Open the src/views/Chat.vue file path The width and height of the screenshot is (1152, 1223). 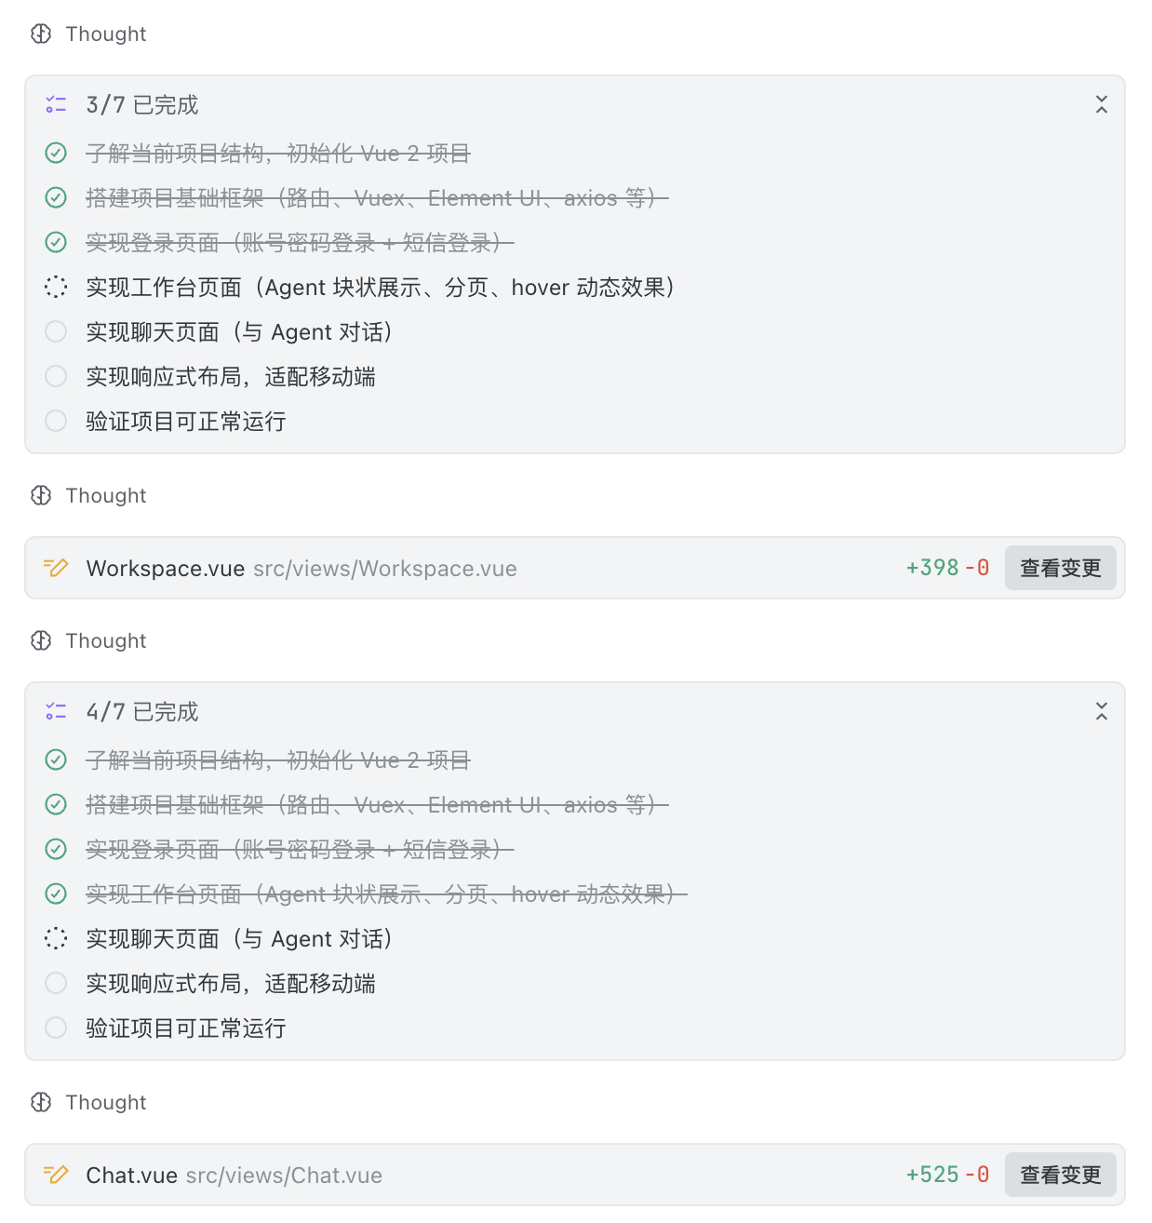pos(284,1176)
